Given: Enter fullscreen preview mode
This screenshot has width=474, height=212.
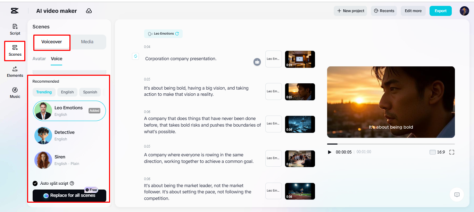Looking at the screenshot, I should pyautogui.click(x=452, y=152).
